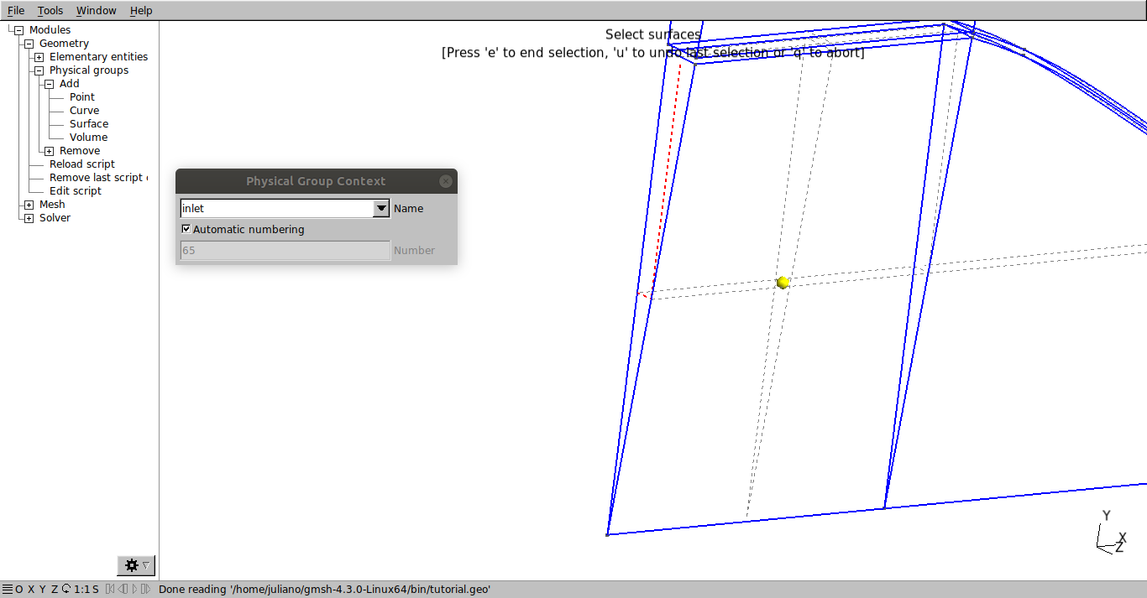Click Reload script in the tree

click(82, 164)
